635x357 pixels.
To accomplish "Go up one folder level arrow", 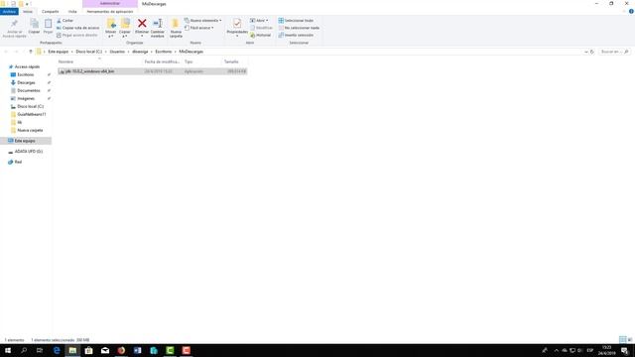I will (x=31, y=52).
